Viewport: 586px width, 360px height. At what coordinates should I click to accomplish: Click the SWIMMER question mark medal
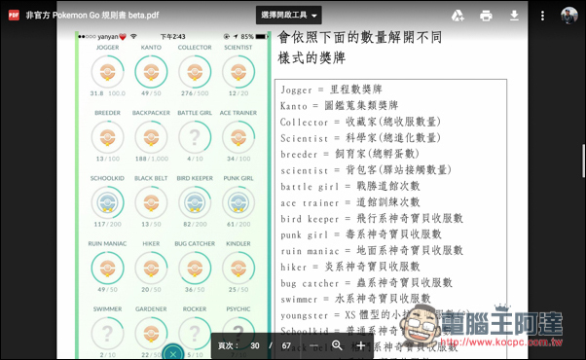pyautogui.click(x=108, y=333)
